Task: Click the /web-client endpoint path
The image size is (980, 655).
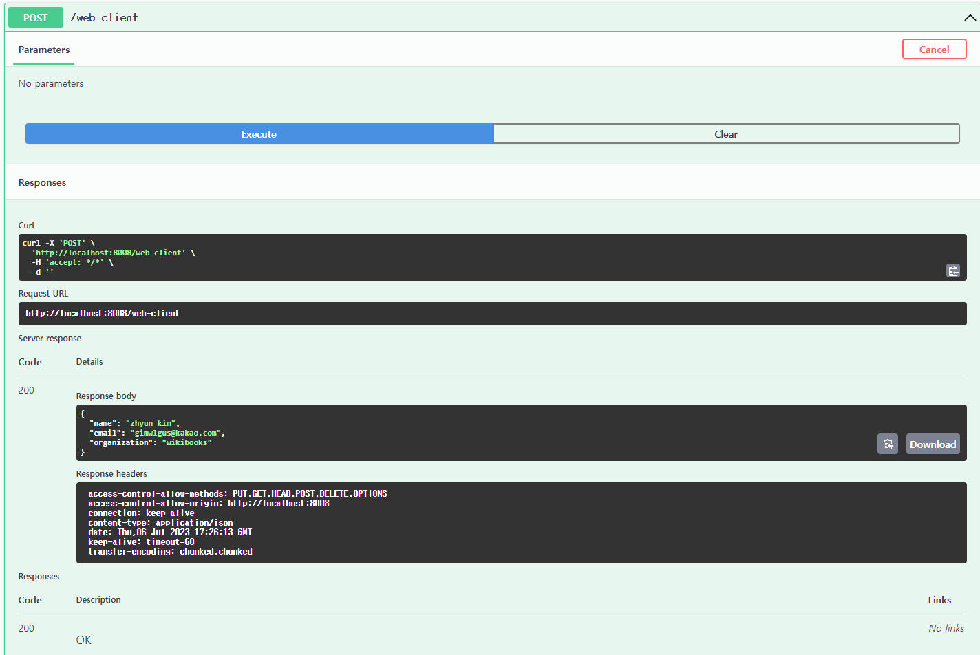Action: 104,17
